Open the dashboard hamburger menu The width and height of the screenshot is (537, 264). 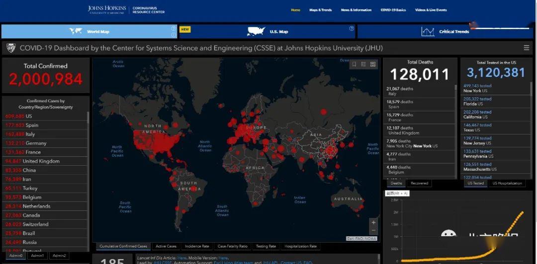coord(527,48)
